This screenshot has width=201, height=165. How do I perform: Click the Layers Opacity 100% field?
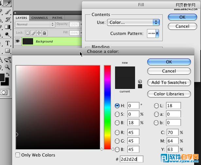pyautogui.click(x=74, y=24)
